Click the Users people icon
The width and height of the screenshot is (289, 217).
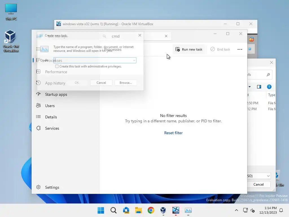coord(38,105)
